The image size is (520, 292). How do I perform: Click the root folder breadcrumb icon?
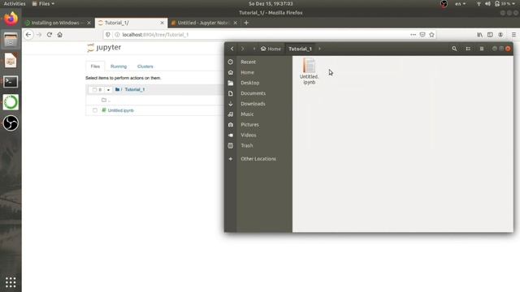(117, 89)
